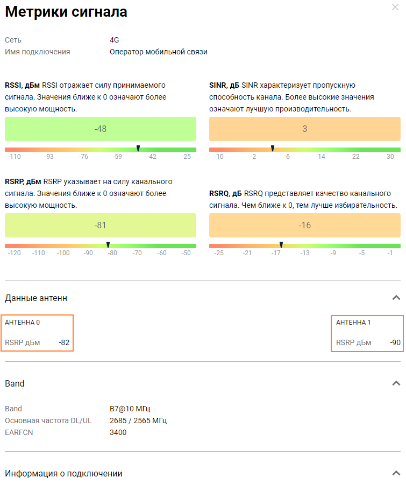
Task: Select the SINR value box showing 3
Action: (x=304, y=129)
